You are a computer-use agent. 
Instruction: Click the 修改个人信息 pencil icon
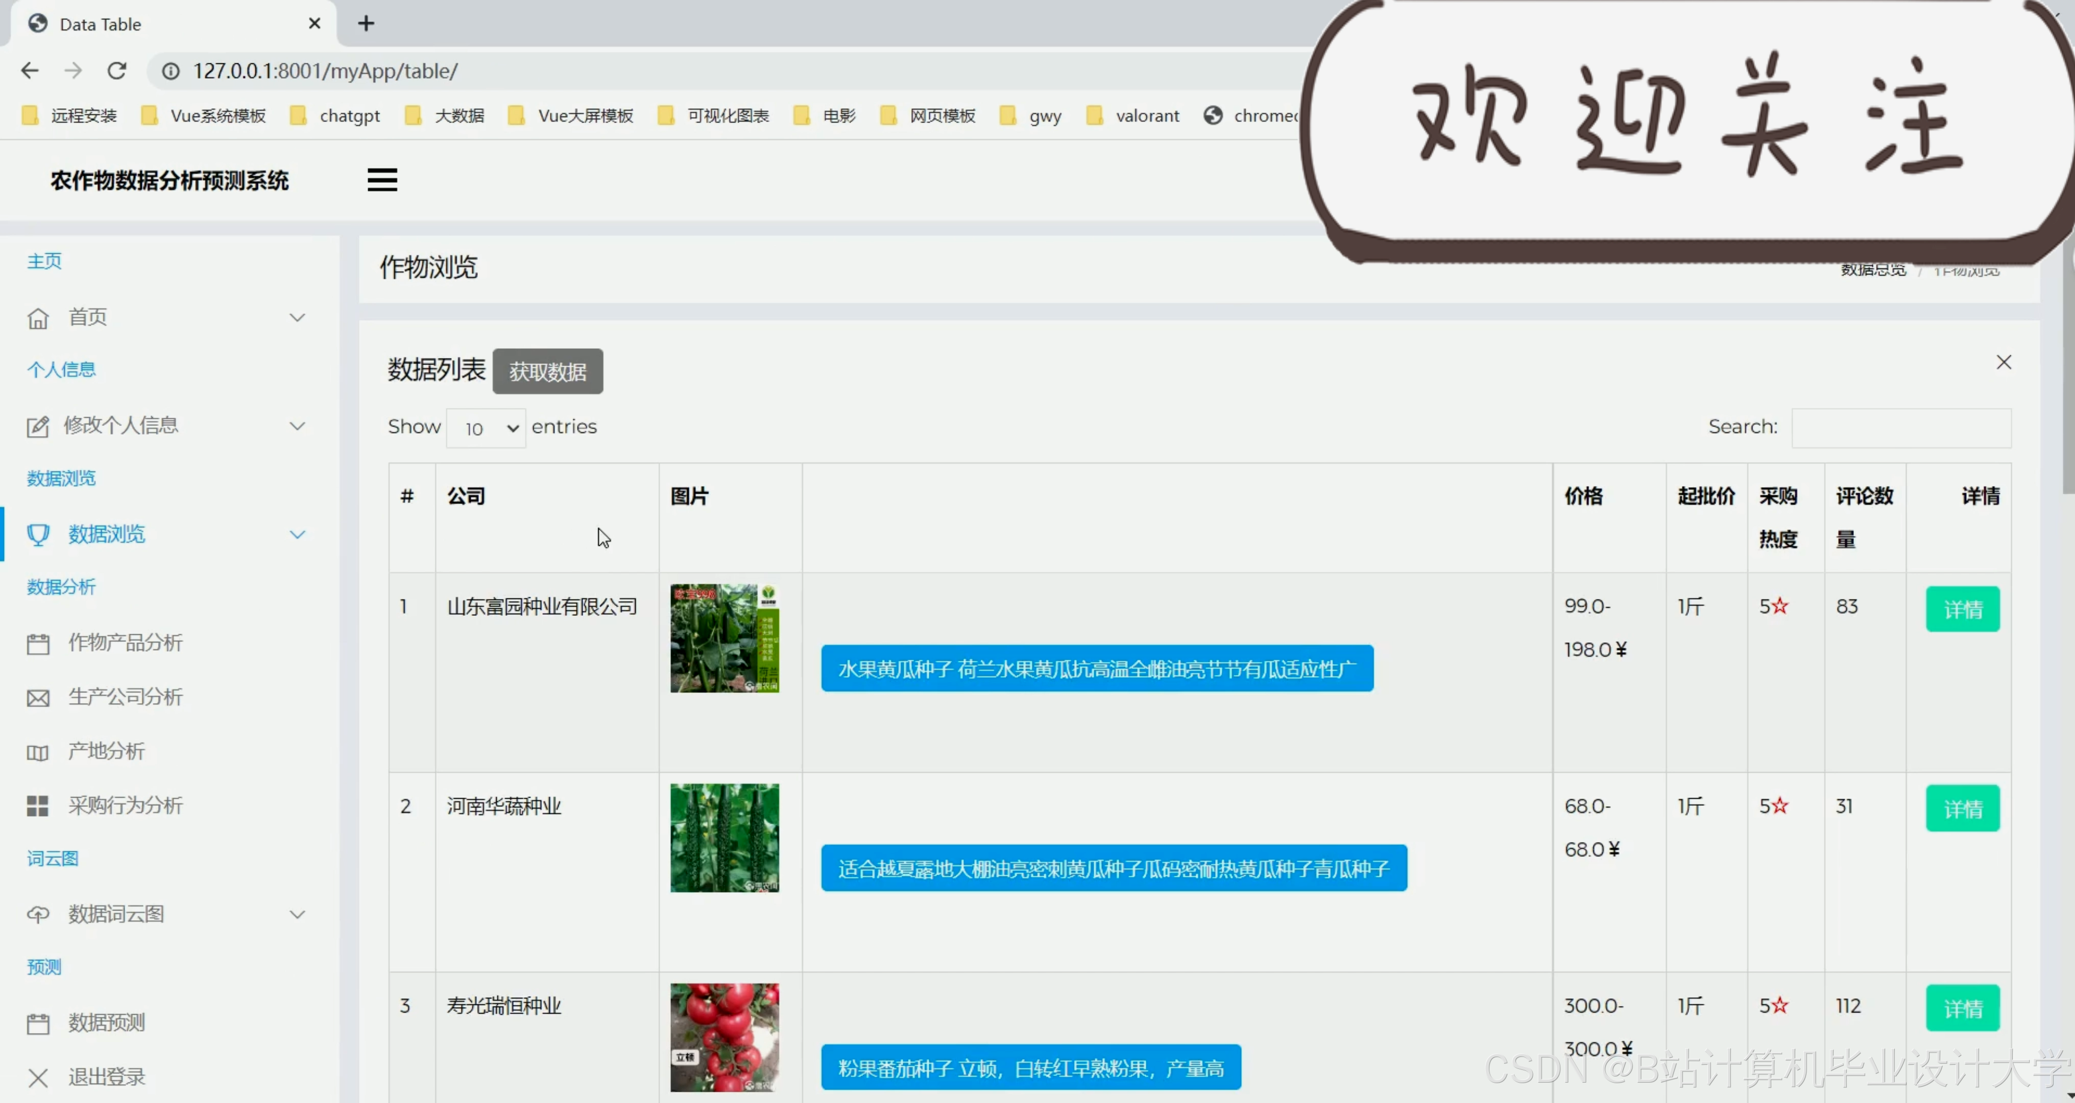coord(38,425)
